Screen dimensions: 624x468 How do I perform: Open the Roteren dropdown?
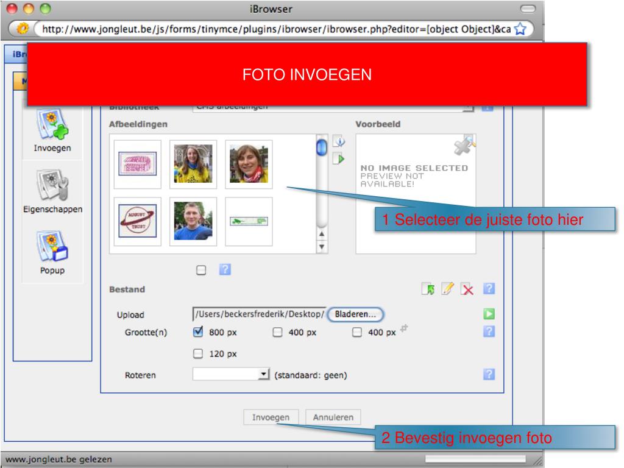click(x=231, y=374)
